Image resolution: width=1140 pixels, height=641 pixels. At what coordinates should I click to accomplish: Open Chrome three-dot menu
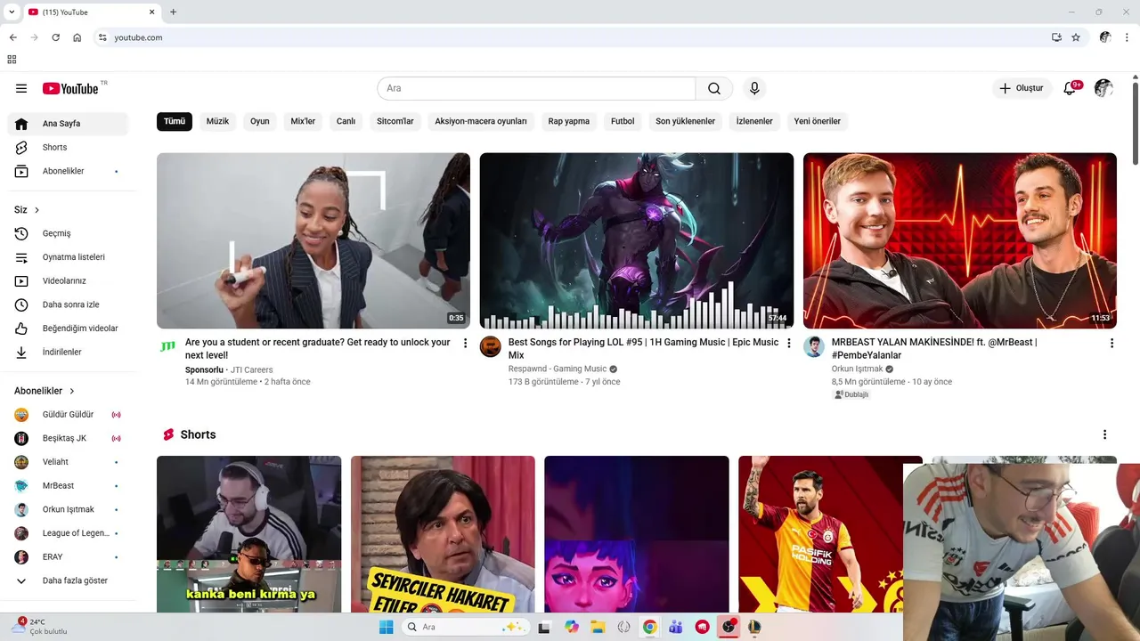tap(1127, 37)
